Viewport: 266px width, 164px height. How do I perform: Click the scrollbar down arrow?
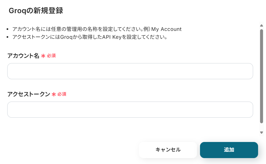261,132
